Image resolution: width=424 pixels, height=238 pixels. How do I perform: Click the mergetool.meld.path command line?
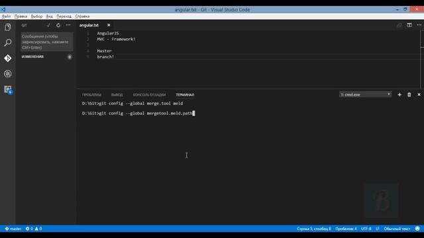[138, 113]
